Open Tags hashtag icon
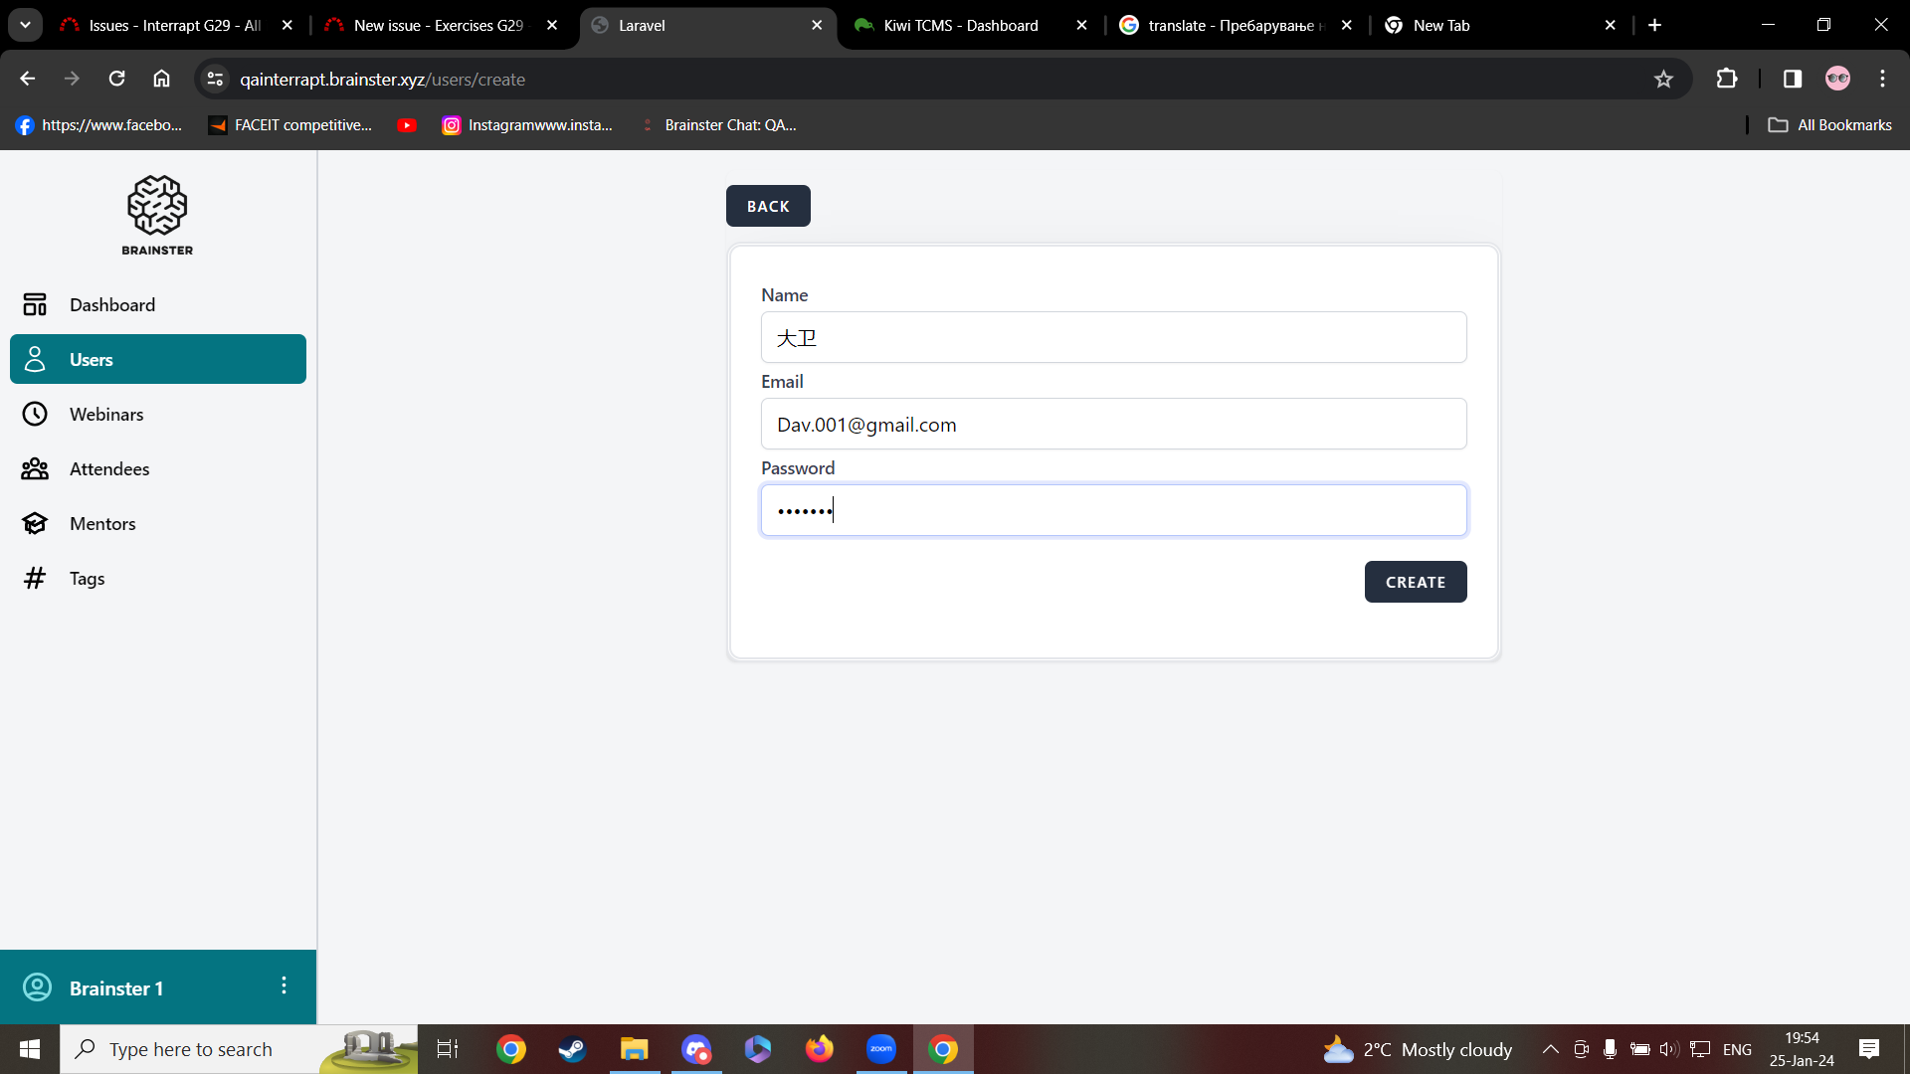 click(x=35, y=579)
